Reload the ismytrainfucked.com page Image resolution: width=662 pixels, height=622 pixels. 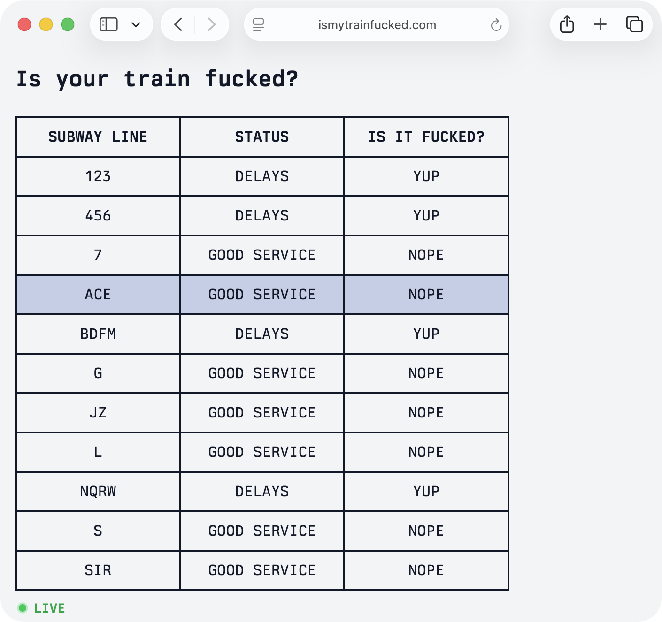point(496,25)
